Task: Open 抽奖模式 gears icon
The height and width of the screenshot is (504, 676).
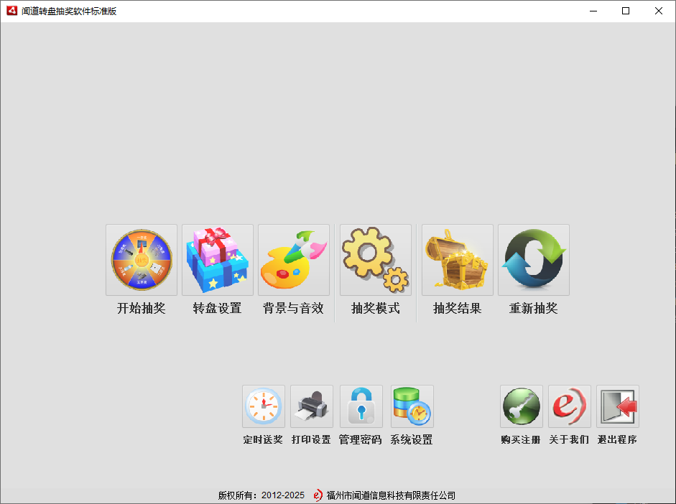Action: click(x=376, y=260)
